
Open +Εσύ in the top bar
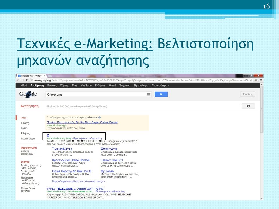[x=24, y=85]
